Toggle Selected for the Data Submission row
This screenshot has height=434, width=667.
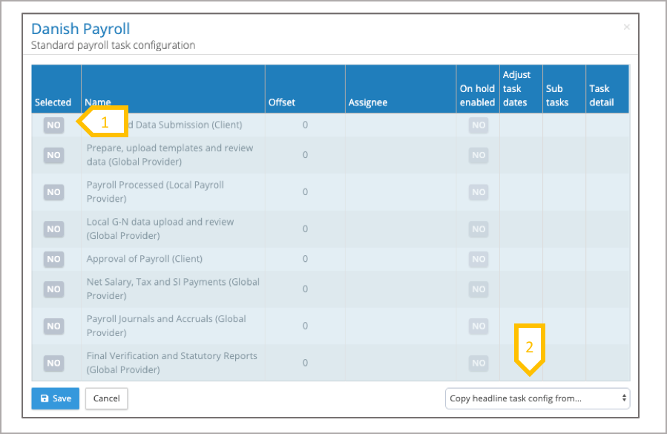53,125
